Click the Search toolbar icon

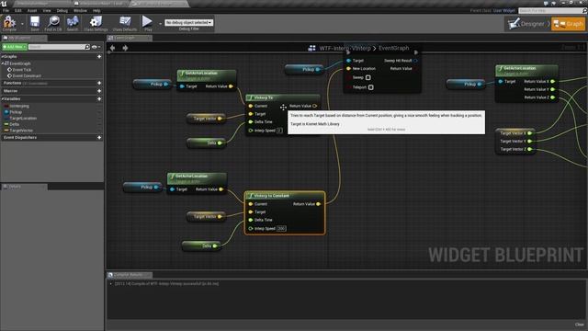[73, 23]
